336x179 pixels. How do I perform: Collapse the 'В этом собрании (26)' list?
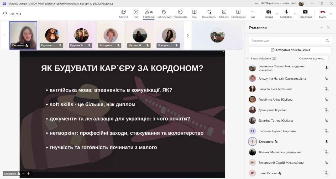pyautogui.click(x=247, y=59)
